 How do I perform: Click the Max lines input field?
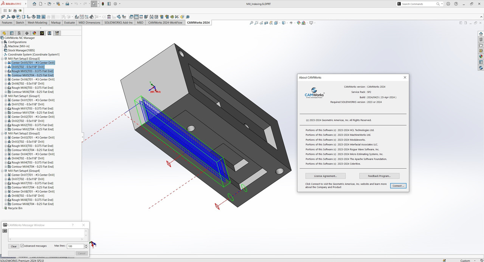pyautogui.click(x=75, y=246)
